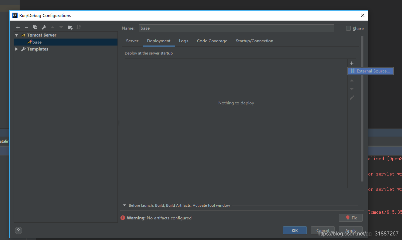The image size is (402, 240).
Task: Move deployment item down arrow
Action: click(x=352, y=89)
